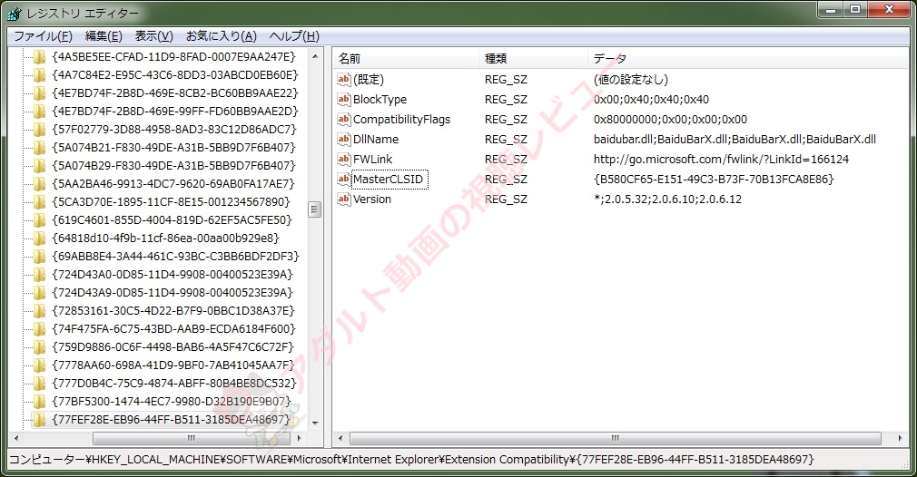
Task: Click REG_SZ type in the Version row
Action: (x=506, y=199)
